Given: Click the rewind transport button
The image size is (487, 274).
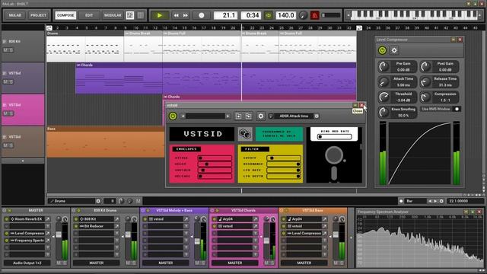Looking at the screenshot, I should (x=176, y=15).
